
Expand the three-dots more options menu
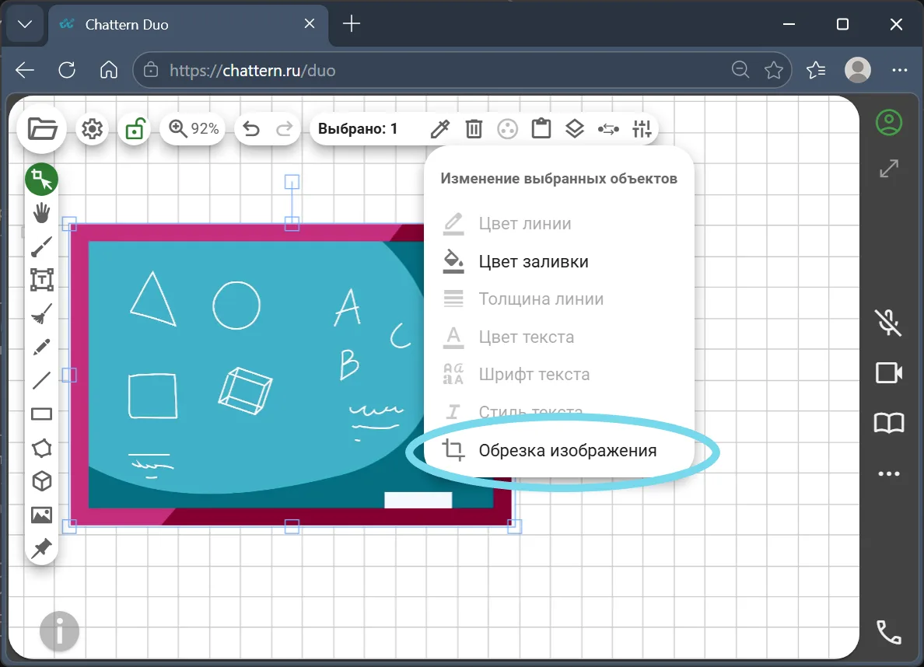tap(889, 473)
